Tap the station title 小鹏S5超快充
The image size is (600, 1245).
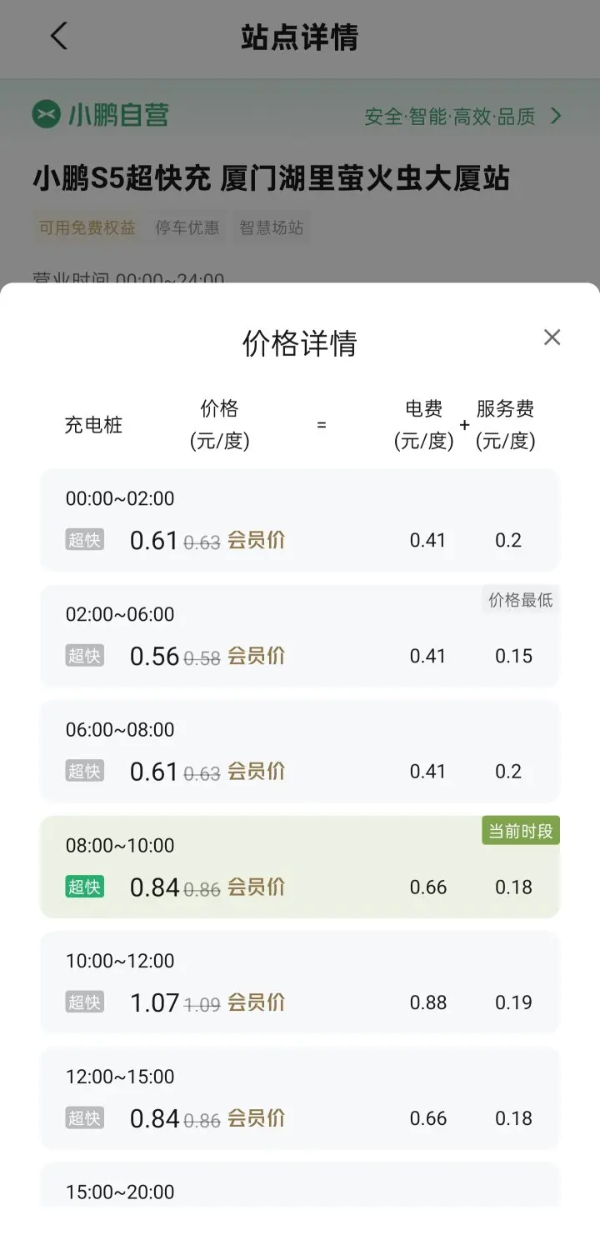122,178
